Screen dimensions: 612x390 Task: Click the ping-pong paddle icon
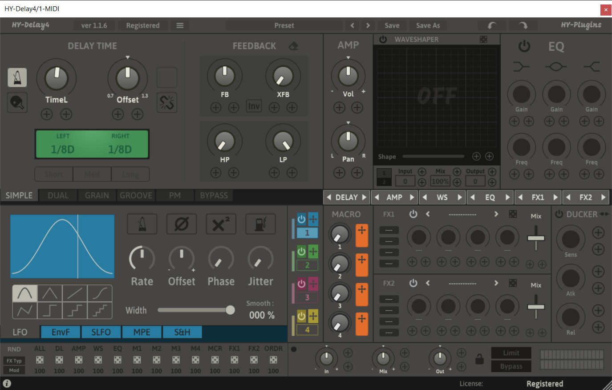(17, 102)
